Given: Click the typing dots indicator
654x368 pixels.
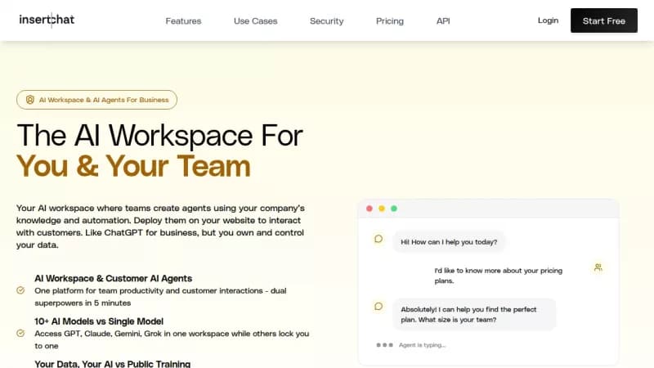Looking at the screenshot, I should [384, 345].
